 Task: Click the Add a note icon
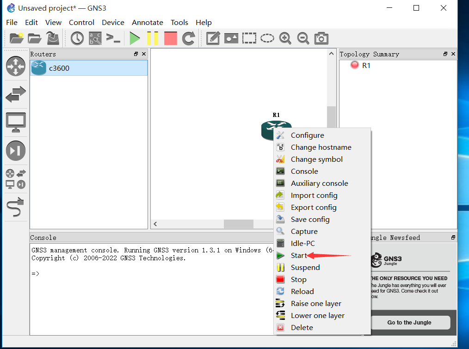point(213,38)
